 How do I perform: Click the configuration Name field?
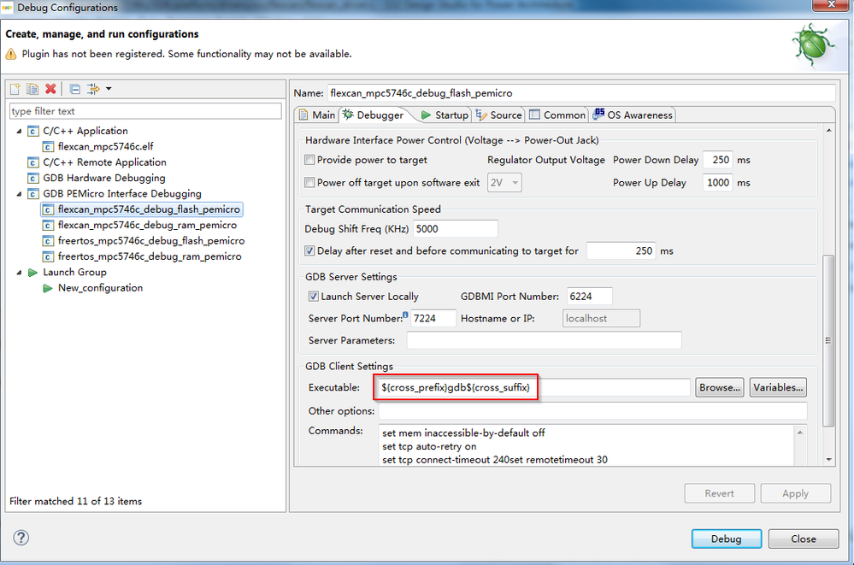[x=581, y=93]
